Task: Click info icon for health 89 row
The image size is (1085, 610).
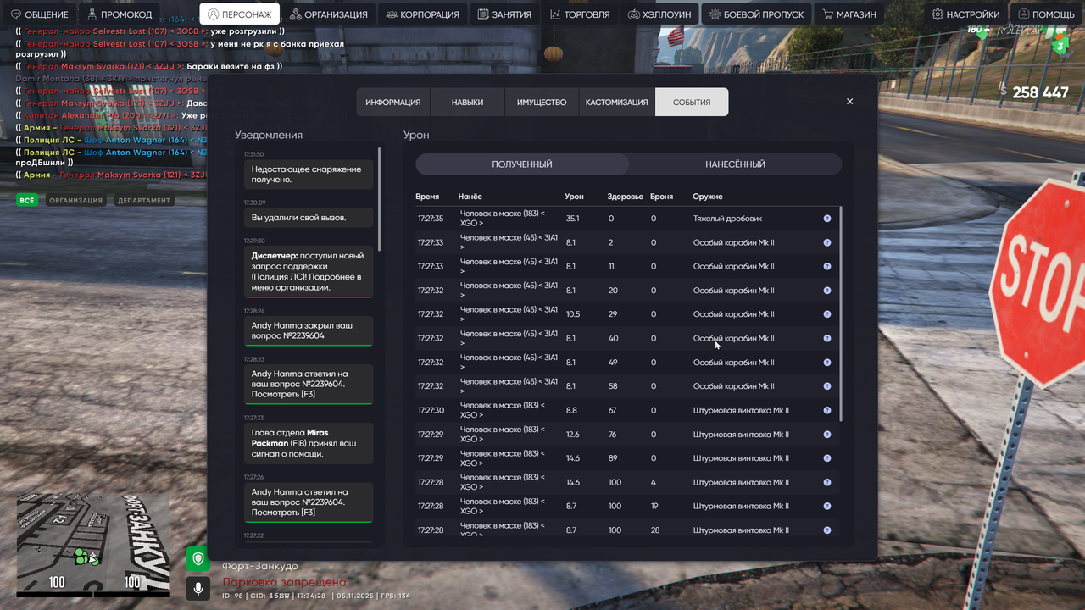Action: tap(827, 458)
